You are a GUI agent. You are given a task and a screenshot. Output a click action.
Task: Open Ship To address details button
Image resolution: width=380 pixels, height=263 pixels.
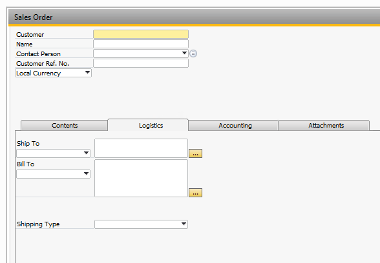click(x=195, y=153)
